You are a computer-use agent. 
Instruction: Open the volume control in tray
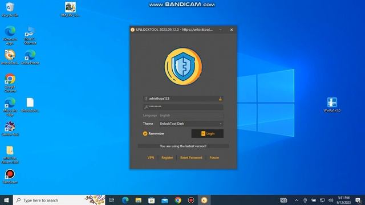click(x=331, y=200)
